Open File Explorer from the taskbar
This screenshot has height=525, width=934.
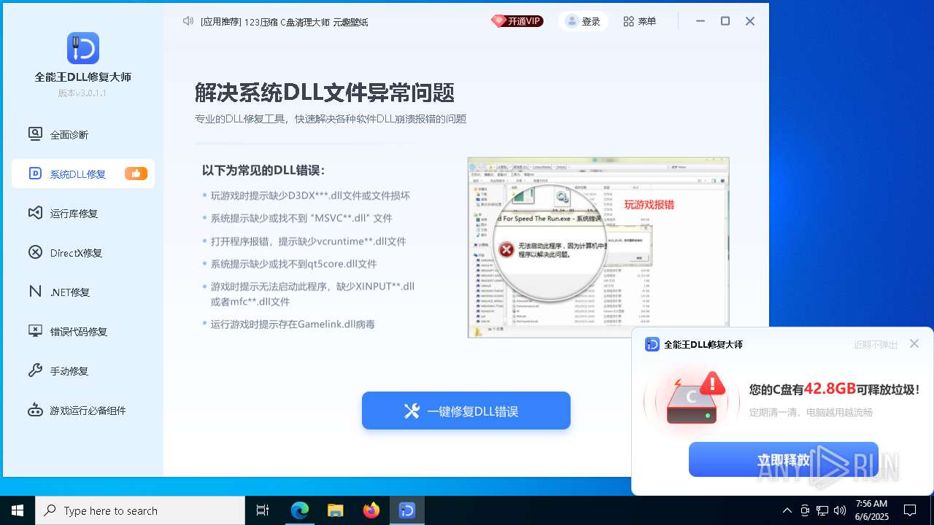(335, 510)
